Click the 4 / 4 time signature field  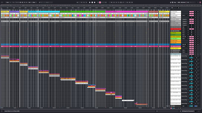pyautogui.click(x=26, y=2)
